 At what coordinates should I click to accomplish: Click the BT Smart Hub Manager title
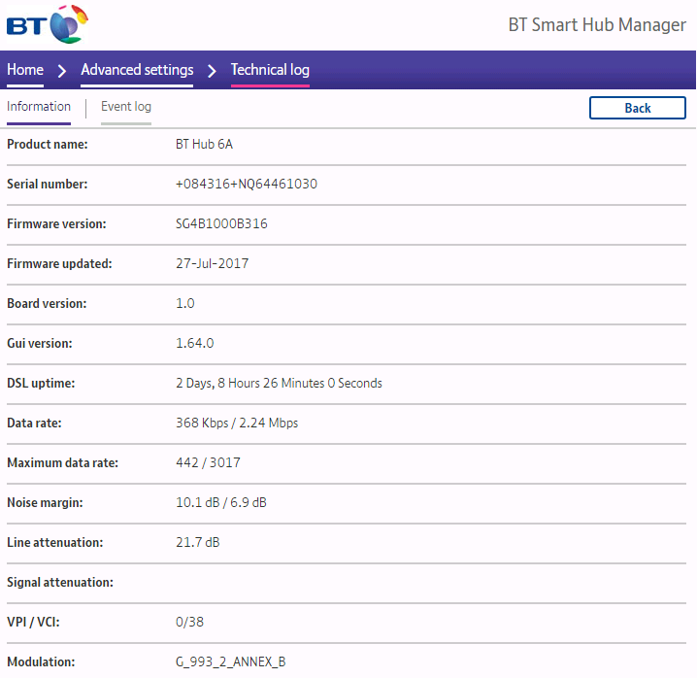tap(596, 25)
